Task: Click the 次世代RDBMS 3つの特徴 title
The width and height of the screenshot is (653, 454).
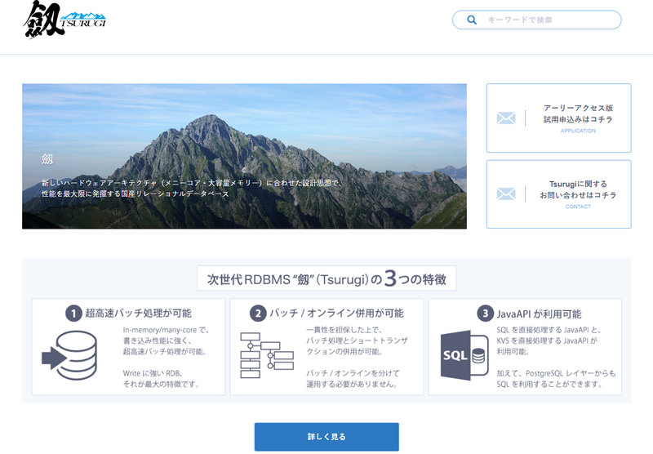Action: pyautogui.click(x=326, y=278)
